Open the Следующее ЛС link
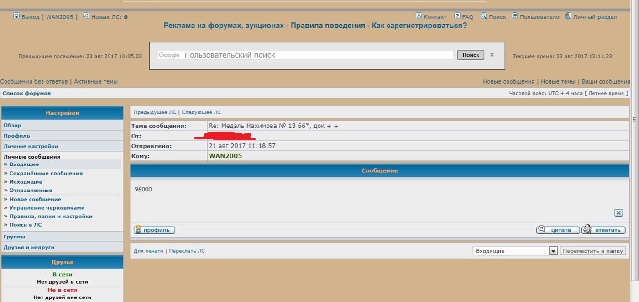 coord(201,112)
